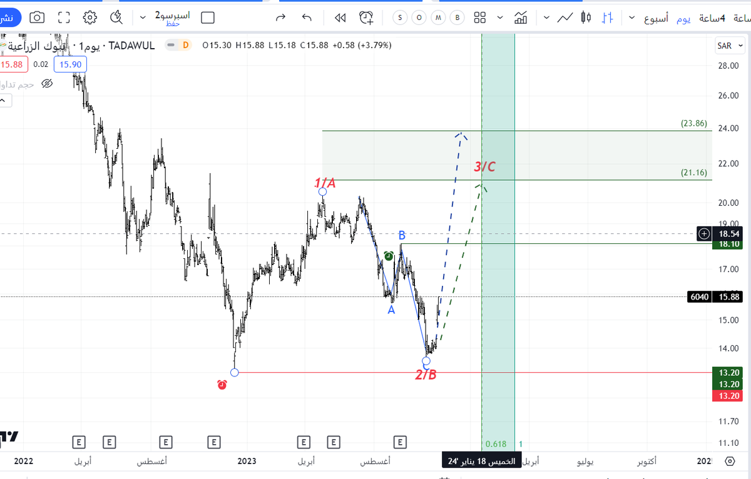Click earnings E marker below أغسطس 2023
The width and height of the screenshot is (751, 479).
pos(401,442)
